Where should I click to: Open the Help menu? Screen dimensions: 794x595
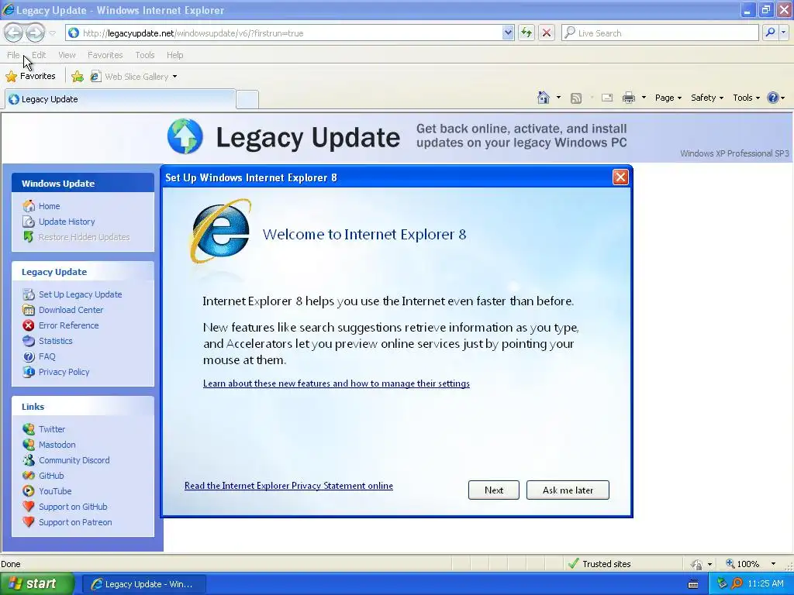pos(174,55)
